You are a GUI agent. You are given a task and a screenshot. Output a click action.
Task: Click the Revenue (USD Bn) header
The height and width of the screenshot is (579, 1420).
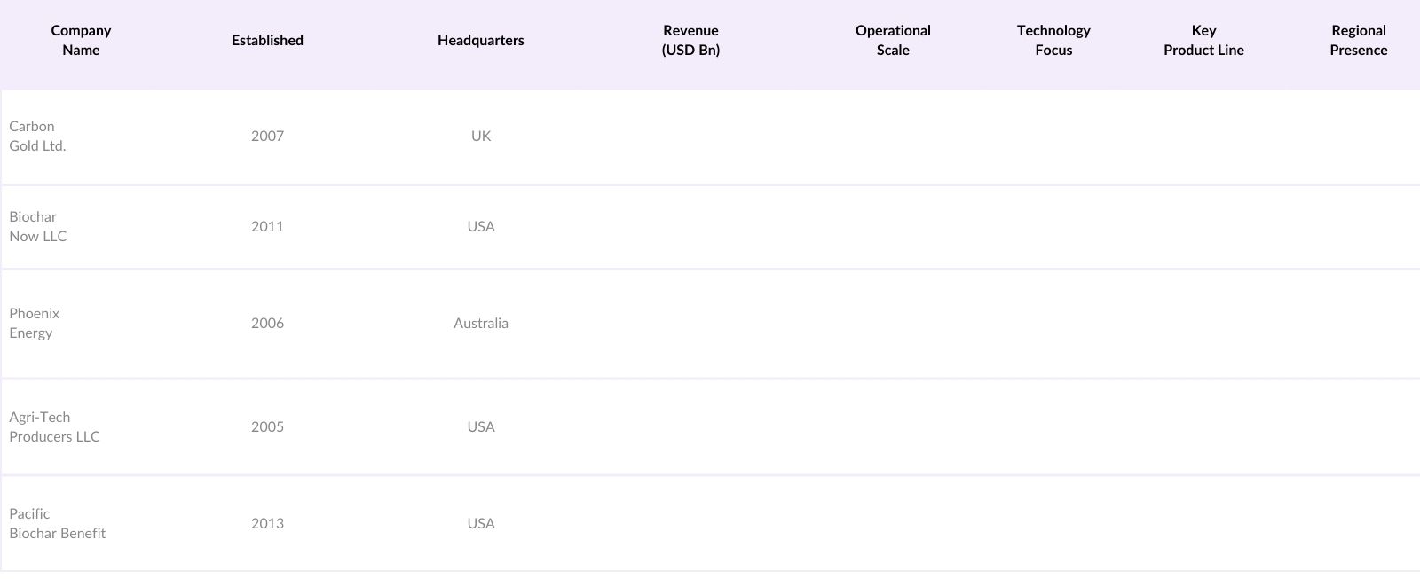[690, 41]
